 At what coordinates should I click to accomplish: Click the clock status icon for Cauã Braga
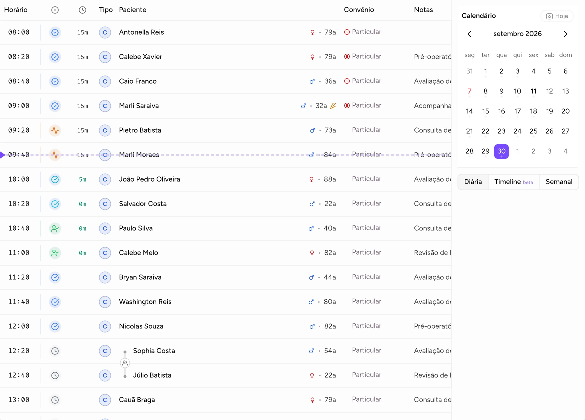click(55, 400)
